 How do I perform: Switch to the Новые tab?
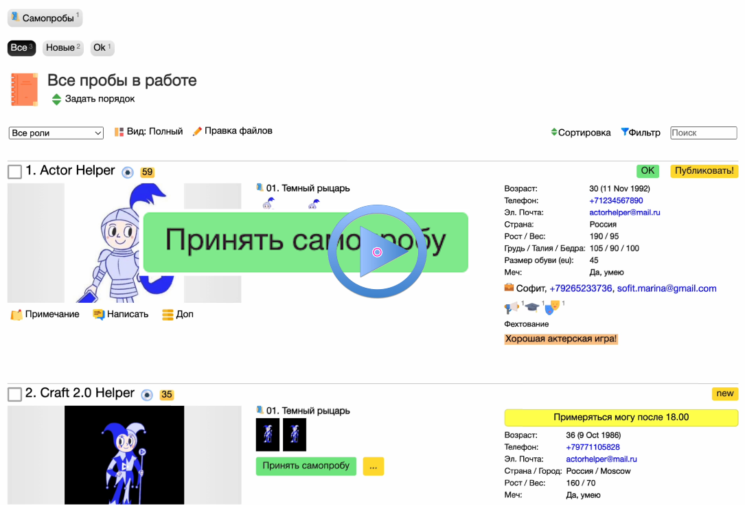point(62,47)
